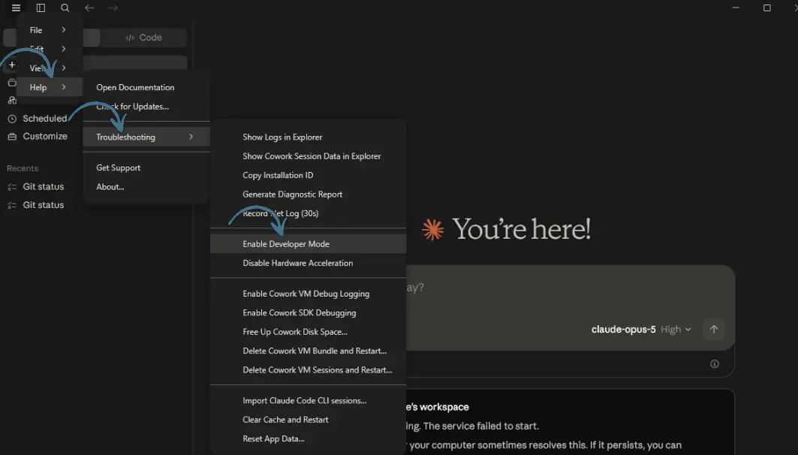Click the Scheduled clock icon
Viewport: 798px width, 455px height.
coord(12,119)
